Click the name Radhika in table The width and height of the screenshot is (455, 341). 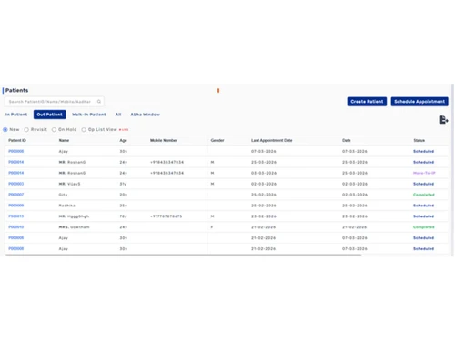pyautogui.click(x=67, y=206)
